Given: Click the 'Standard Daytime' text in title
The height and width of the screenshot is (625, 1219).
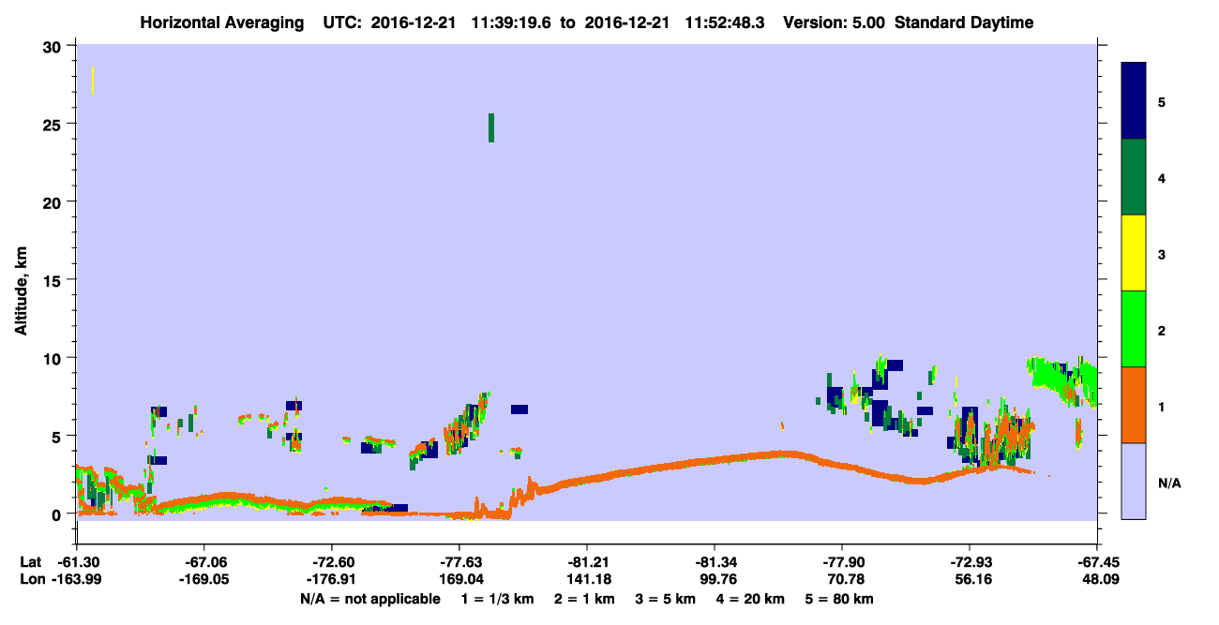Looking at the screenshot, I should pyautogui.click(x=964, y=22).
